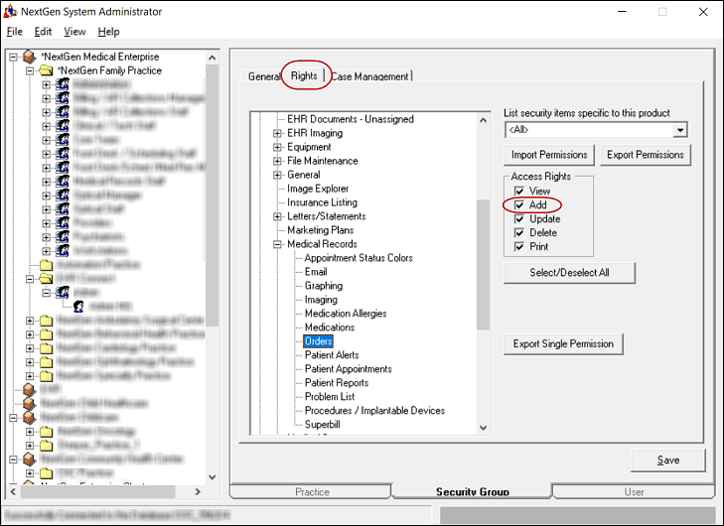Select the Email rights item
Image resolution: width=724 pixels, height=526 pixels.
point(316,272)
